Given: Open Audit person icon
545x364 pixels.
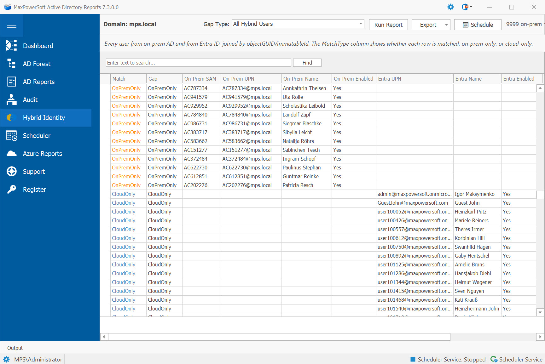Looking at the screenshot, I should click(12, 100).
